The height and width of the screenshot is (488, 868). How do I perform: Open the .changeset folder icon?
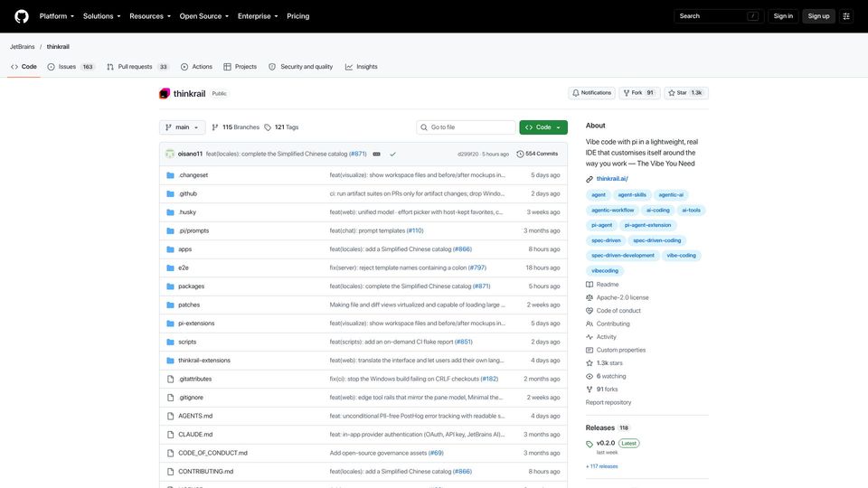pos(171,175)
